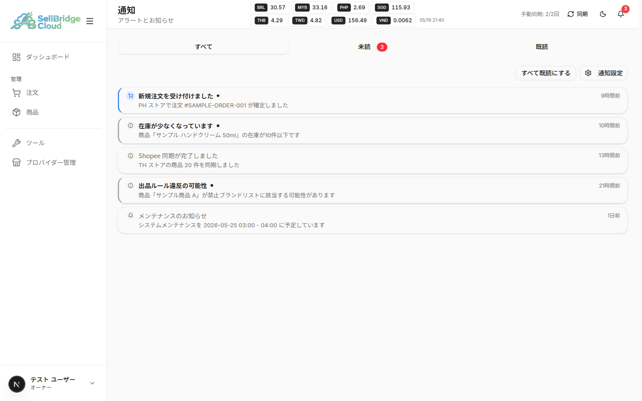
Task: Click the MYR 33.16 rate badge
Action: tap(311, 8)
